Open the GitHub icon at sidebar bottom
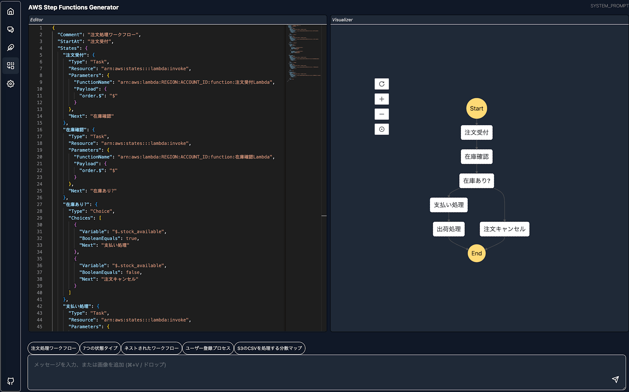This screenshot has height=392, width=629. coord(11,381)
